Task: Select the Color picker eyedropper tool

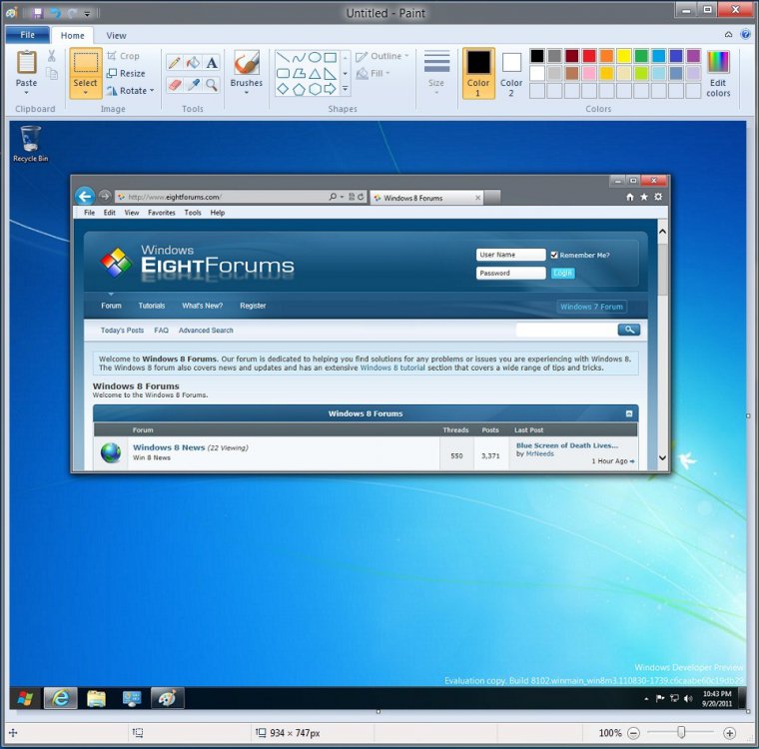Action: [193, 85]
